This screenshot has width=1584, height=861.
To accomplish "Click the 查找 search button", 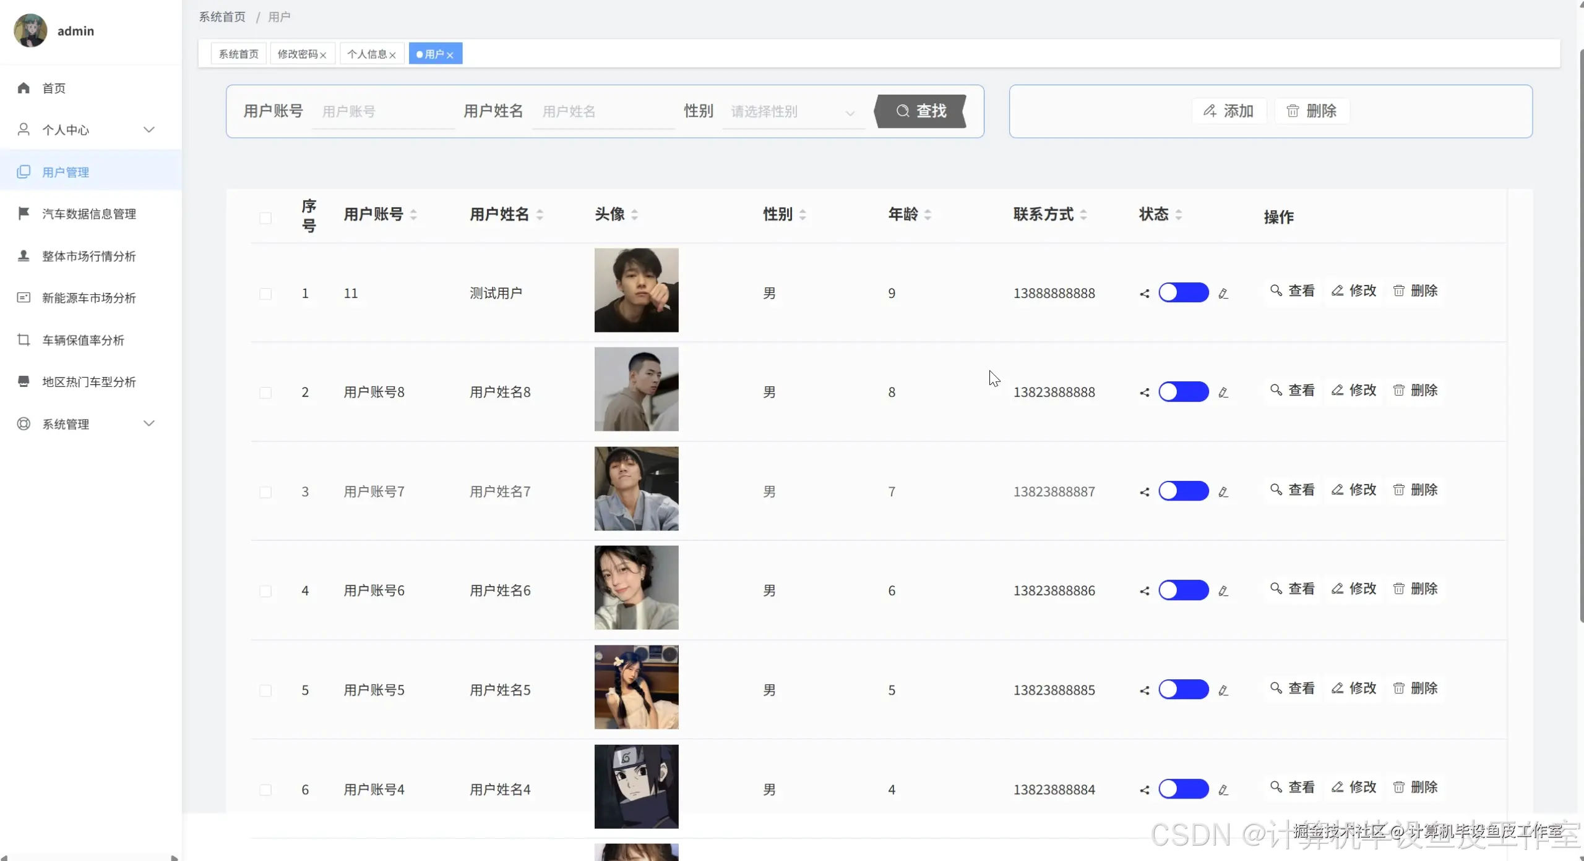I will click(x=921, y=111).
